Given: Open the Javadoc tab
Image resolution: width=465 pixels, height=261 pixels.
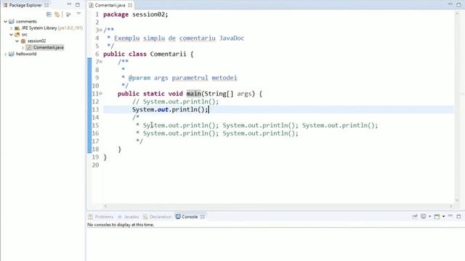Looking at the screenshot, I should [x=129, y=217].
